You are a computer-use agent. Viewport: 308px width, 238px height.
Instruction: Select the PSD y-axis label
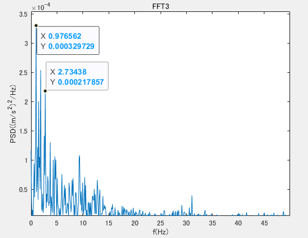pyautogui.click(x=13, y=114)
